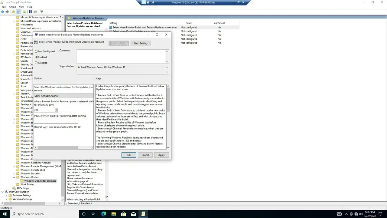Open Task View on the taskbar
Image resolution: width=387 pixels, height=218 pixels.
click(93, 214)
